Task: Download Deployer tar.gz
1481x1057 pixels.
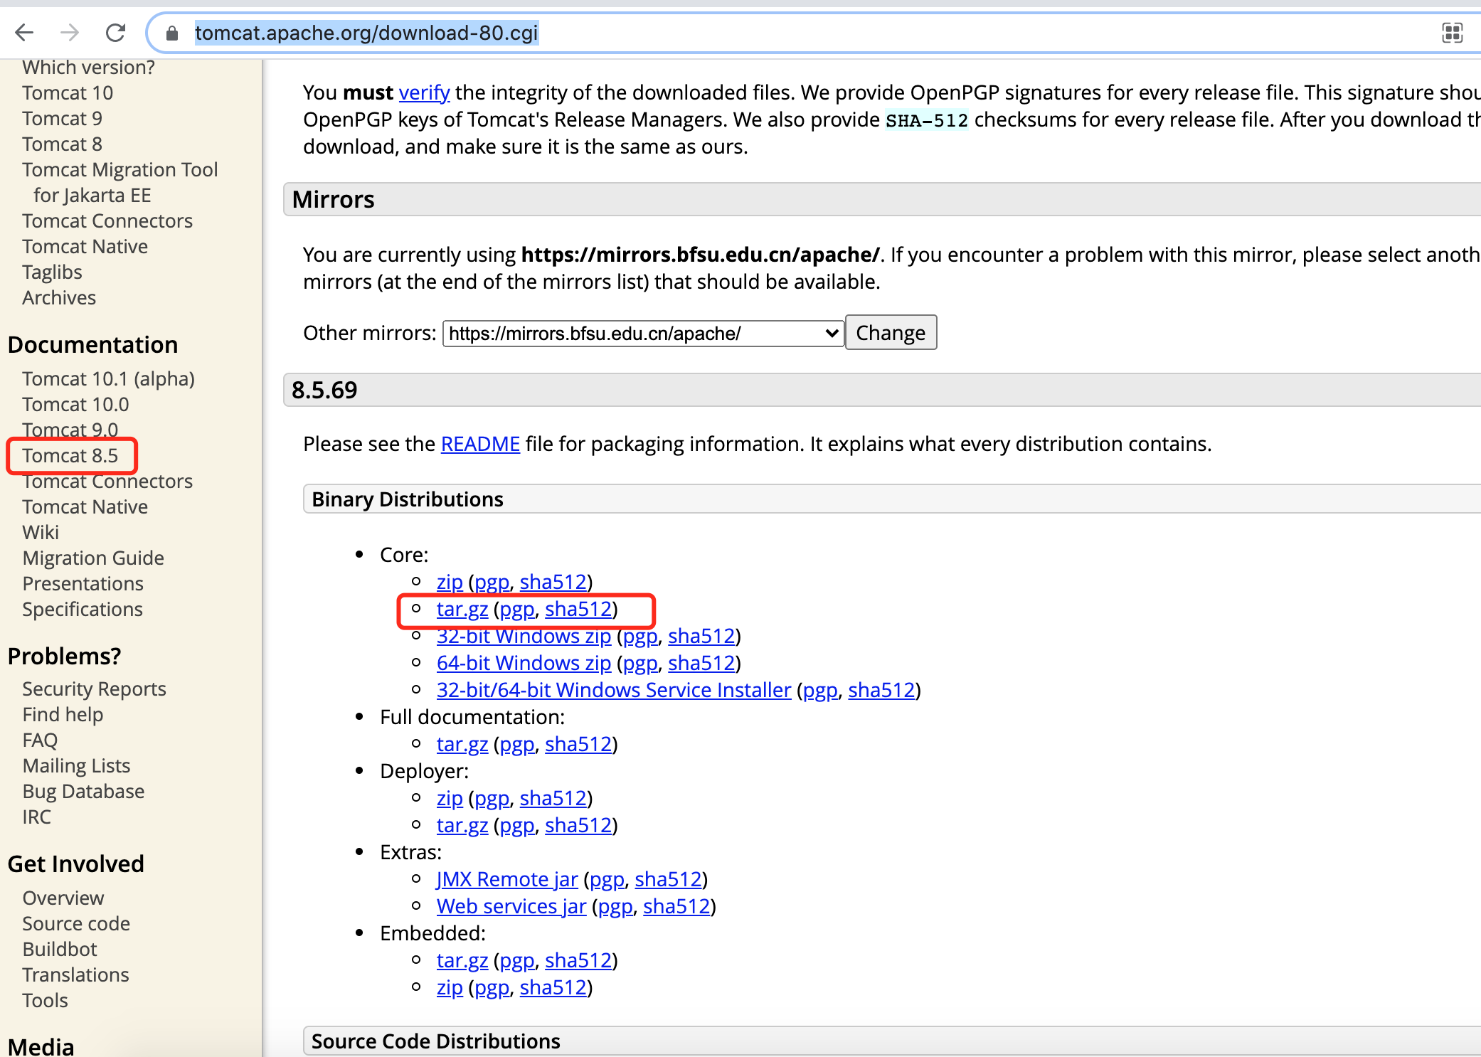Action: coord(462,825)
